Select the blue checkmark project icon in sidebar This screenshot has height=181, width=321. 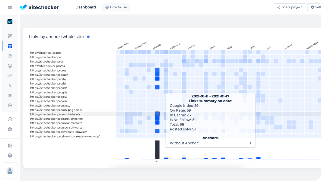[x=10, y=22]
